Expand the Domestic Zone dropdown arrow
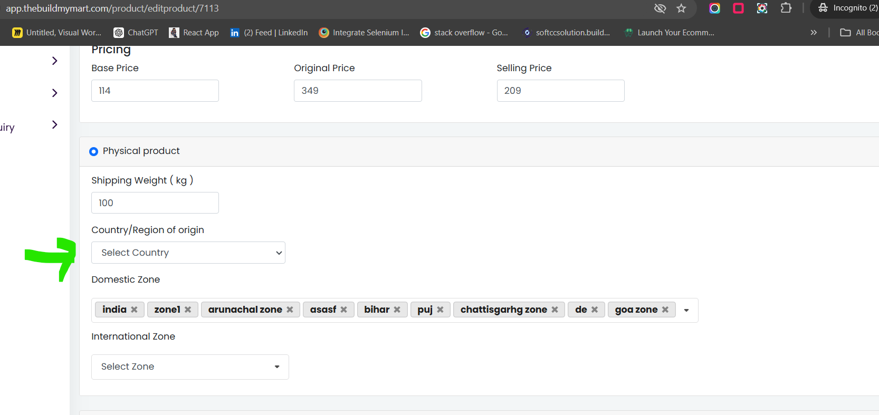The image size is (879, 415). pos(686,310)
